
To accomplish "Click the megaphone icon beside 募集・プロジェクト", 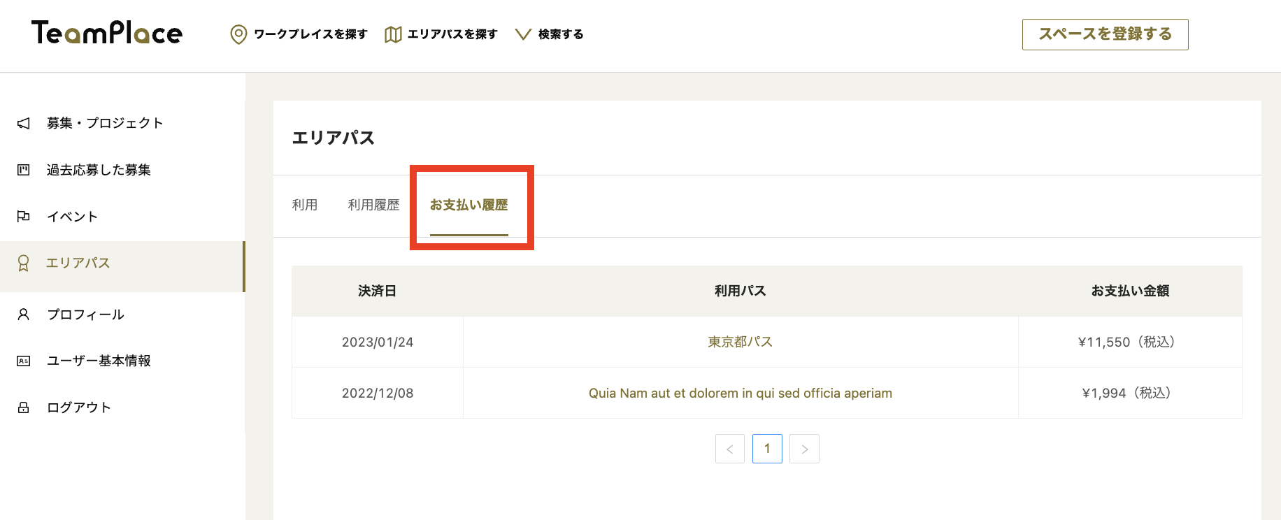I will click(24, 124).
